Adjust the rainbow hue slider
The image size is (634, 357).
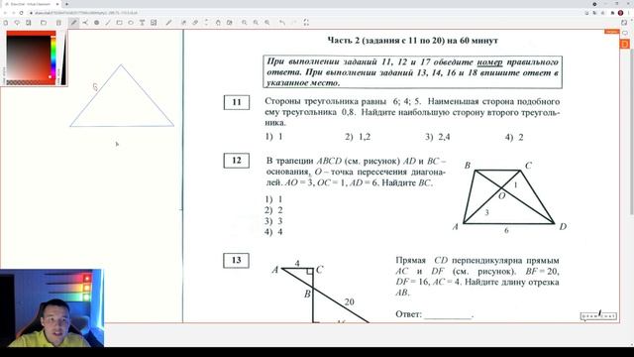pyautogui.click(x=53, y=58)
